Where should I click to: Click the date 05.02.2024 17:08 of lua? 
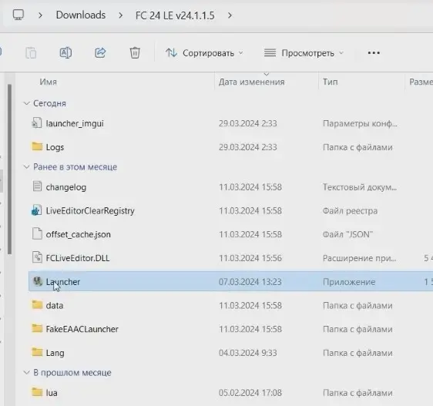(x=250, y=393)
